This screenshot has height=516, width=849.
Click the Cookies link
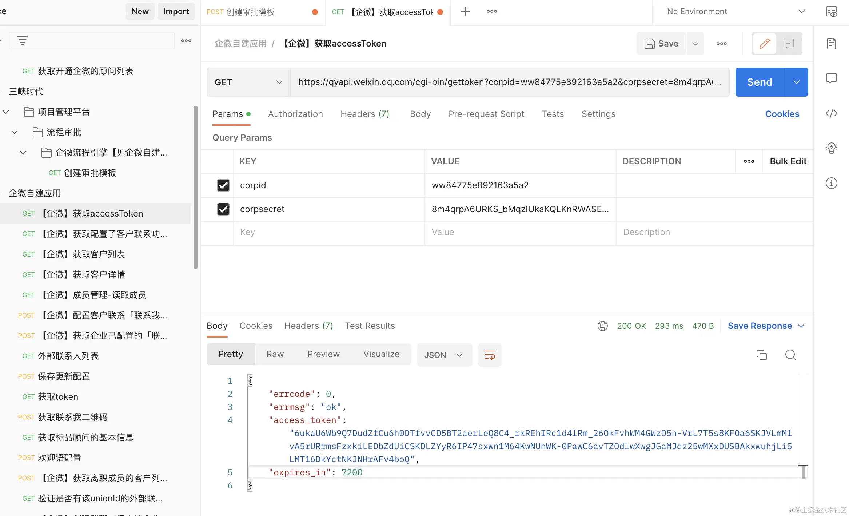click(x=782, y=114)
